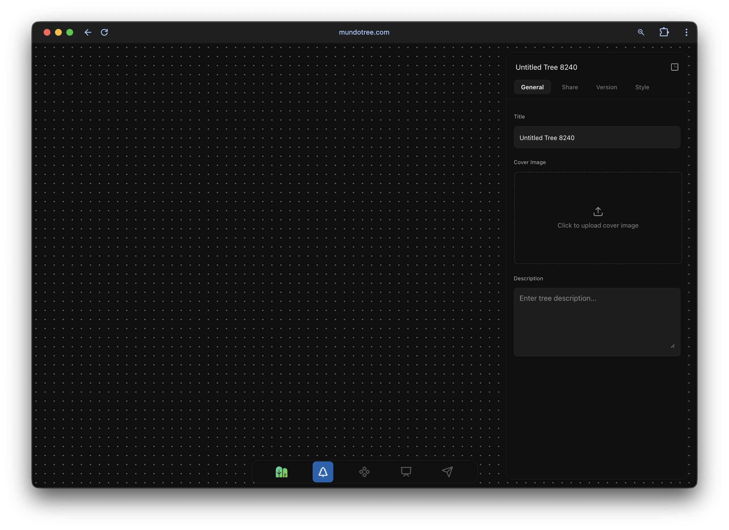Viewport: 729px width, 530px height.
Task: Go back with the browser arrow
Action: tap(88, 32)
